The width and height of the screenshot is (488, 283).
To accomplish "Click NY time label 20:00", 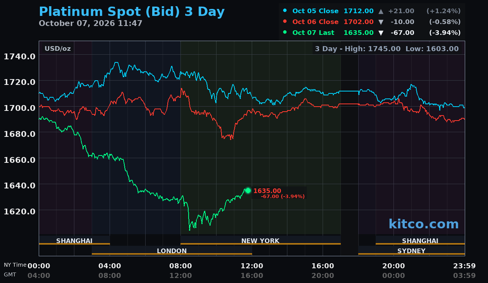I will (x=393, y=266).
